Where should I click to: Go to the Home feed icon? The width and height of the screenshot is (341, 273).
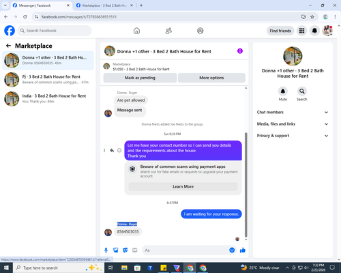[x=136, y=31]
